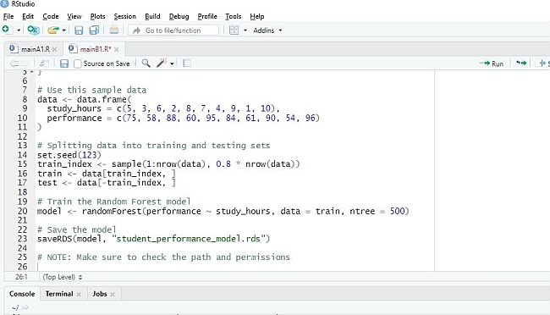Screen dimensions: 550x315
Task: Expand the Code Tools dropdown arrow
Action: pos(172,64)
